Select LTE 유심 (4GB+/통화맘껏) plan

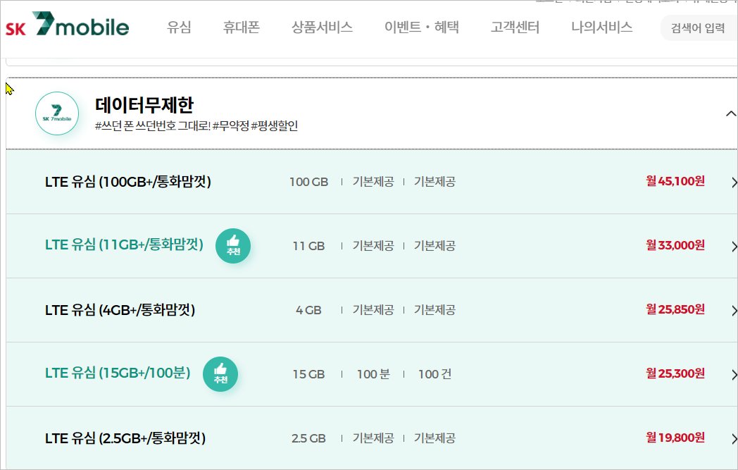120,310
